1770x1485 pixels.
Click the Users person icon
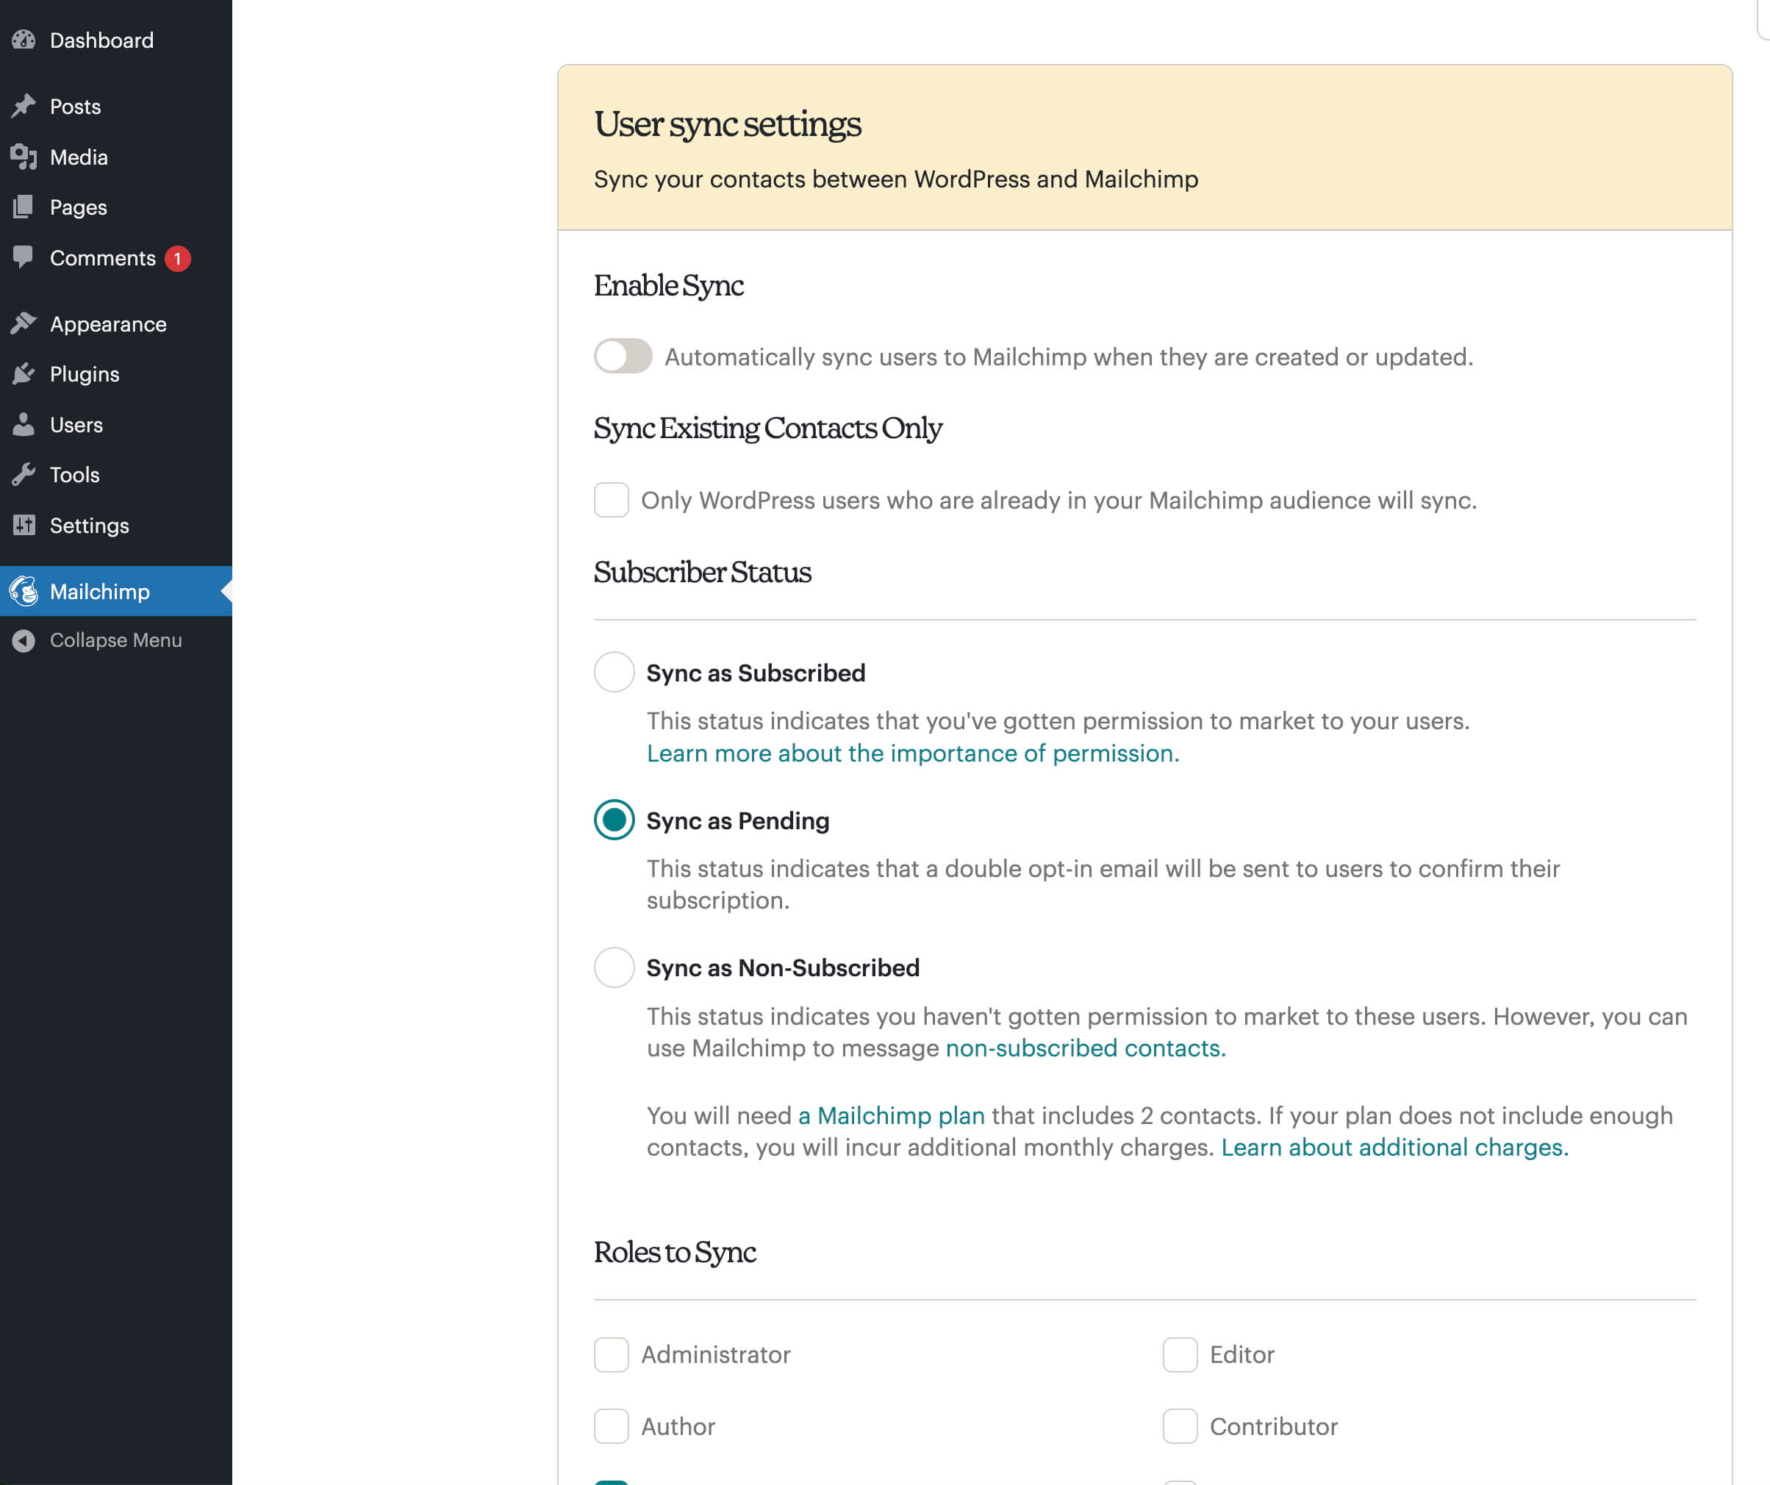tap(24, 425)
